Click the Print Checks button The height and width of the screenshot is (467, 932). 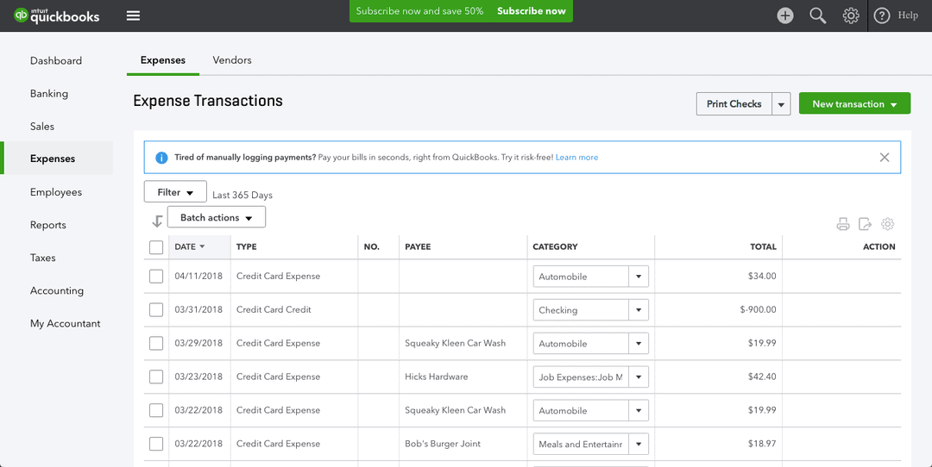click(x=734, y=104)
